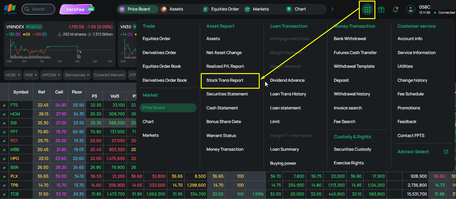Click the user profile avatar icon

[x=411, y=10]
